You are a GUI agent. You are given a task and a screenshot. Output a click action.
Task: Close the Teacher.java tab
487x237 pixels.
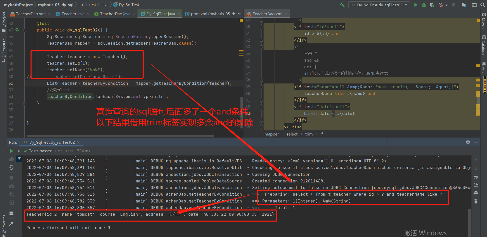[x=88, y=14]
